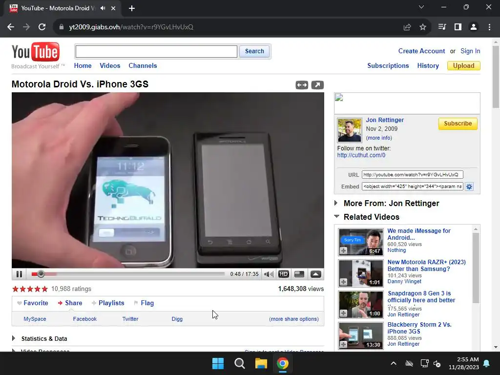
Task: Open History page
Action: pos(428,66)
